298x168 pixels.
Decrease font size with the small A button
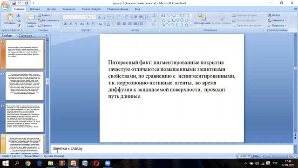point(104,17)
